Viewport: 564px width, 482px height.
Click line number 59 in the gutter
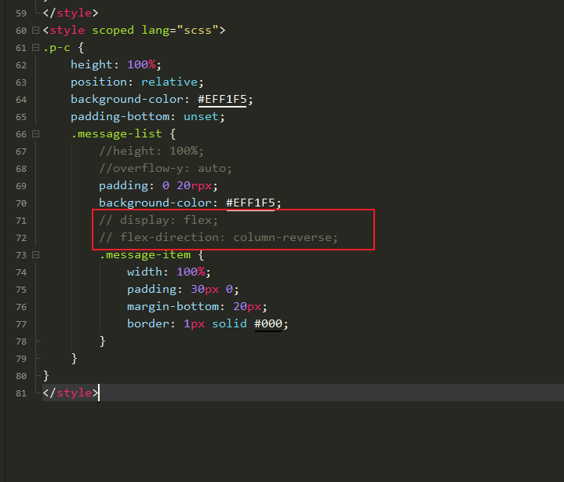click(x=21, y=13)
